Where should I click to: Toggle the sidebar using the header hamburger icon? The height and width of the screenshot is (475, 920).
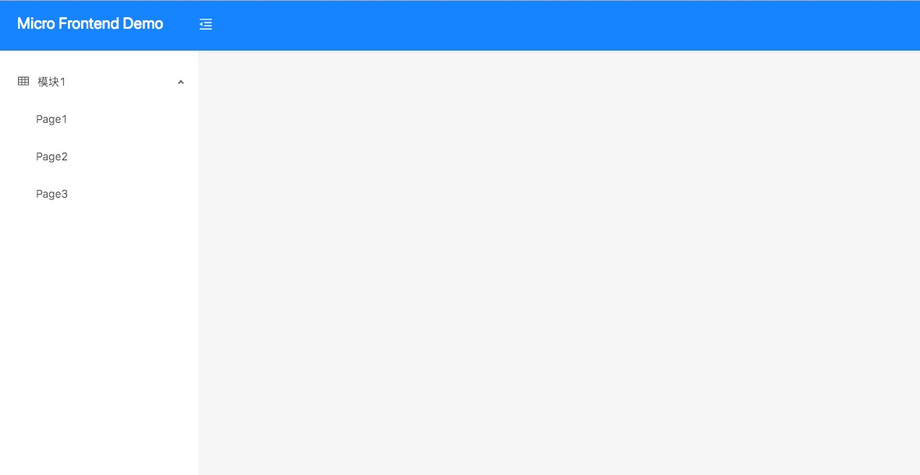tap(206, 24)
